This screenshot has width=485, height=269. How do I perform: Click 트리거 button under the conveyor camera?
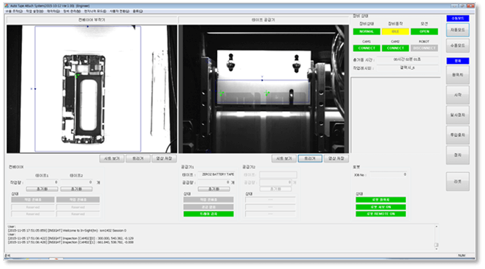click(139, 159)
